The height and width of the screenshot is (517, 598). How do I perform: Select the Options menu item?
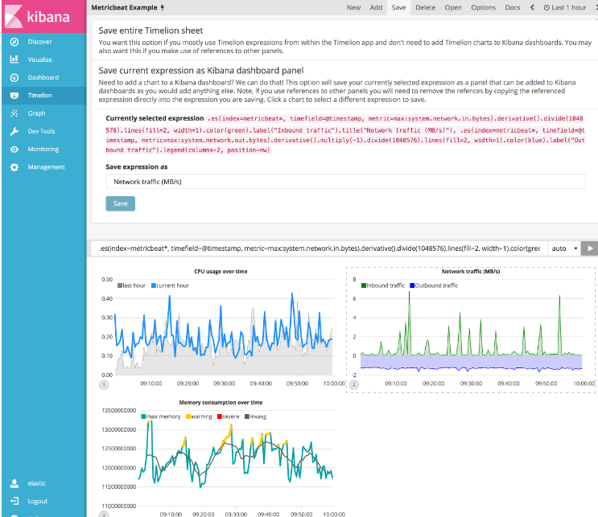[483, 7]
